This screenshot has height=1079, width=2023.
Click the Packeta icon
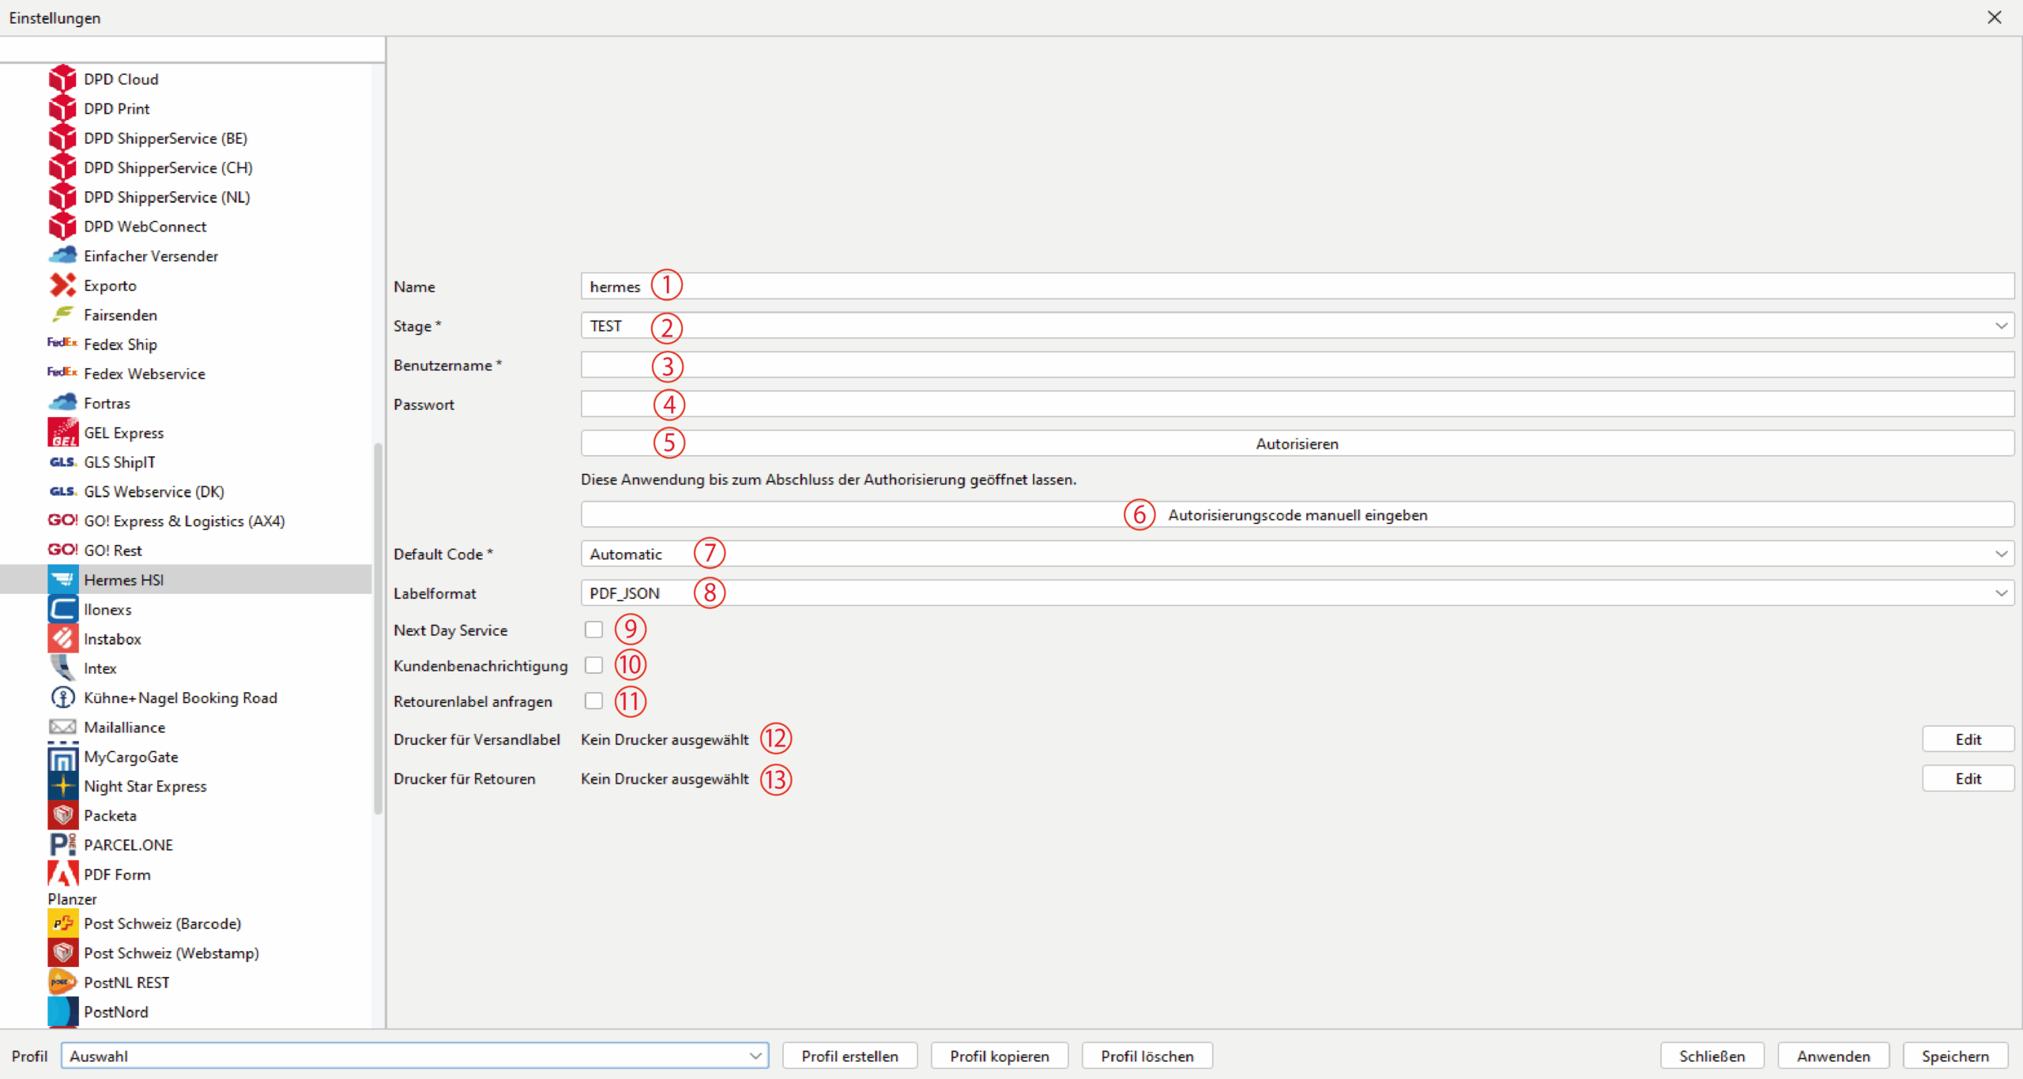pos(62,815)
